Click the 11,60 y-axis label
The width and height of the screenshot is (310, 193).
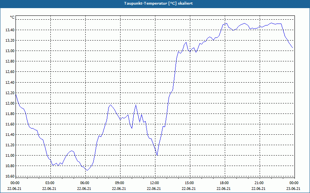[x=10, y=124]
